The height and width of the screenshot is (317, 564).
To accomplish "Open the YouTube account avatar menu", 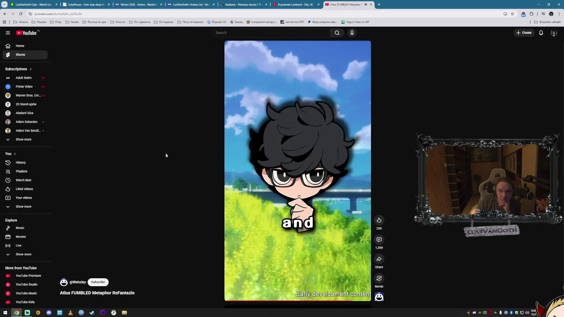I will [554, 33].
